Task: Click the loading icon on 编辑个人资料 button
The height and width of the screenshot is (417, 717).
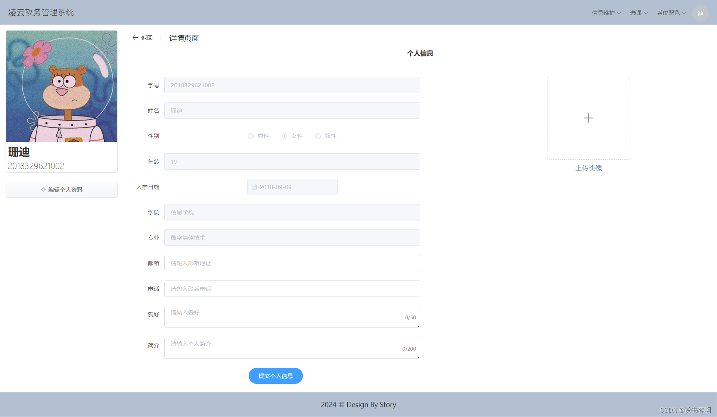Action: click(x=43, y=190)
